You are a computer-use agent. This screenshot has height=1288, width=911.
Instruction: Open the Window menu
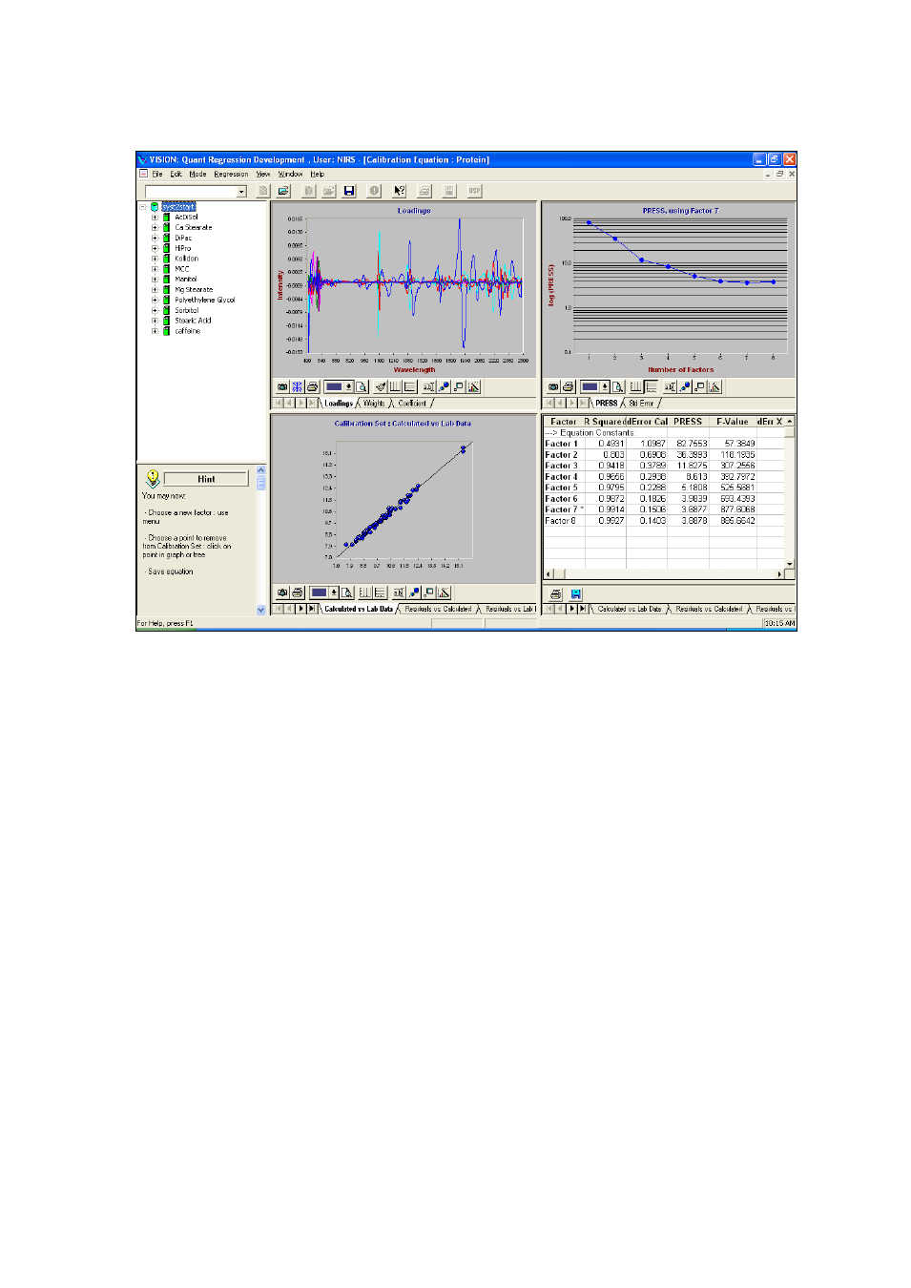pyautogui.click(x=290, y=175)
